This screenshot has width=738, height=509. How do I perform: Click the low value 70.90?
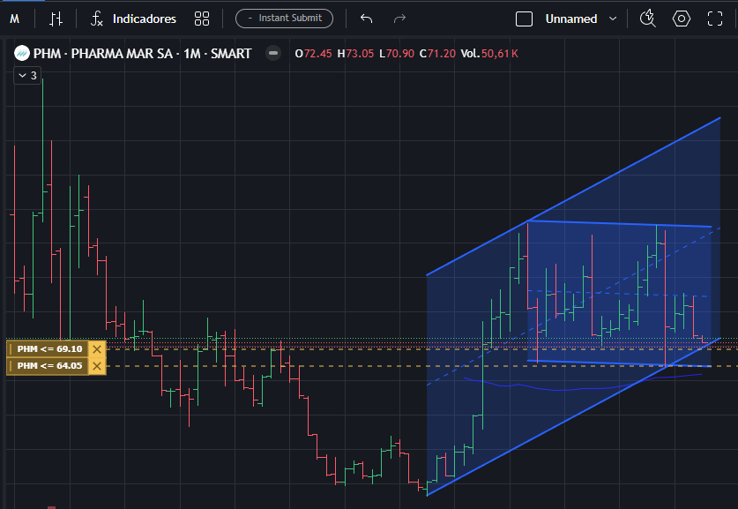pyautogui.click(x=400, y=54)
